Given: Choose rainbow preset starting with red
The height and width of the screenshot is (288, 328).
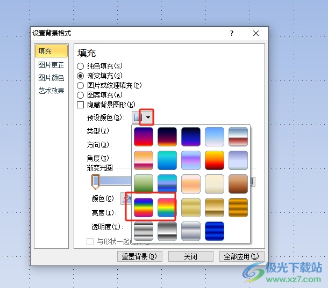Looking at the screenshot, I should (x=167, y=208).
